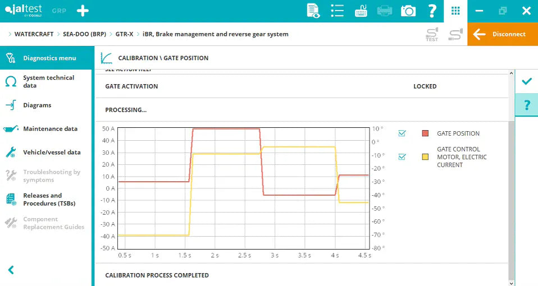
Task: Click Component Replacement Guides item
Action: pos(47,223)
